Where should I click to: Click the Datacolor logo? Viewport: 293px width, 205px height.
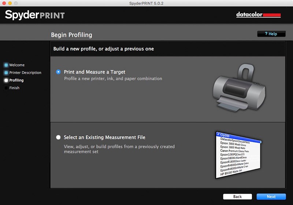pos(258,15)
